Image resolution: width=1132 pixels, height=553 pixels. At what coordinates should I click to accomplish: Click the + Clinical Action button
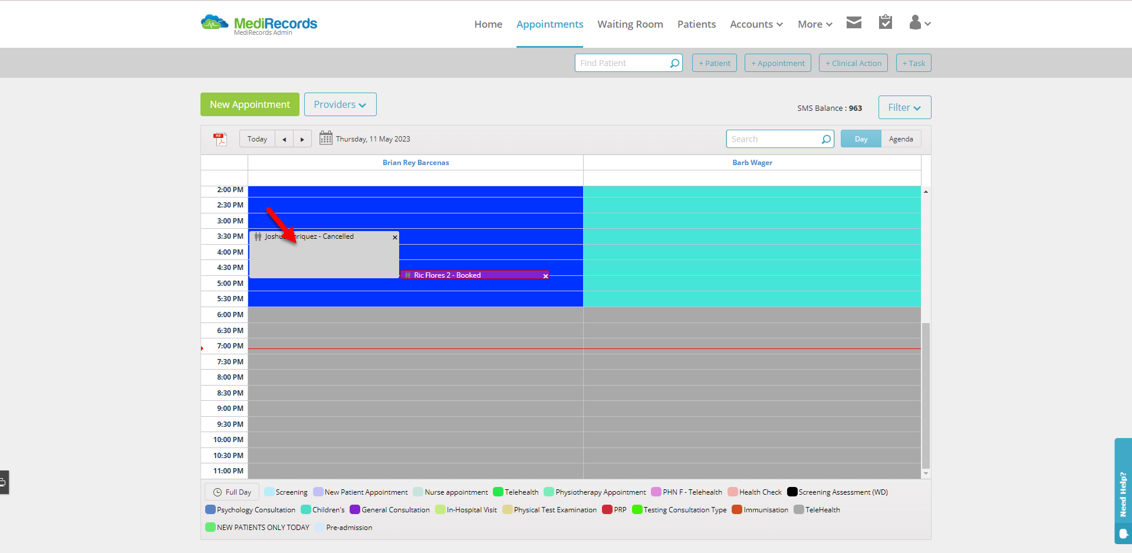[x=853, y=63]
